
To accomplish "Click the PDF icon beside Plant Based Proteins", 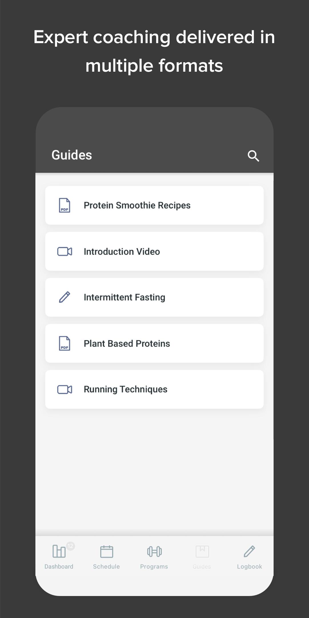I will [x=65, y=343].
